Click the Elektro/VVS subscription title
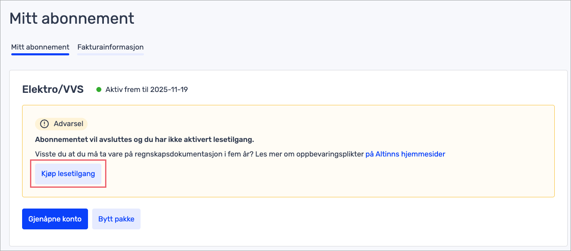Screen dimensions: 571x251 pos(53,89)
